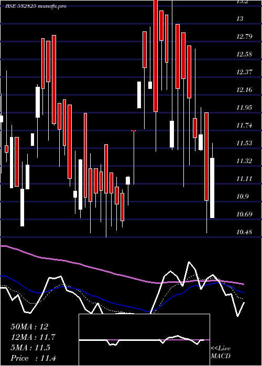
Task: Click the 11.74 price axis label
Action: pyautogui.click(x=244, y=125)
